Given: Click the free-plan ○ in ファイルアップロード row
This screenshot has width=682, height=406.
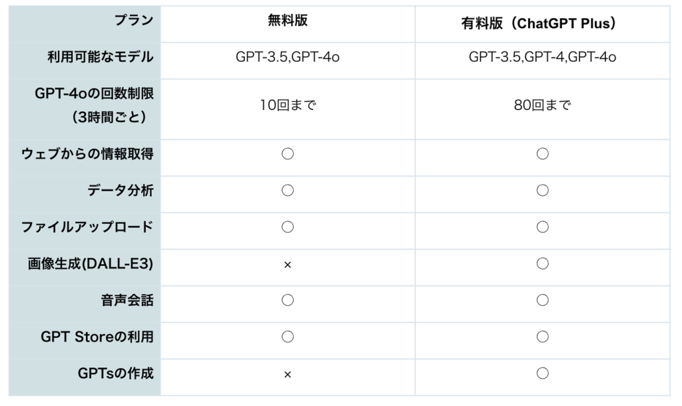Looking at the screenshot, I should 288,227.
